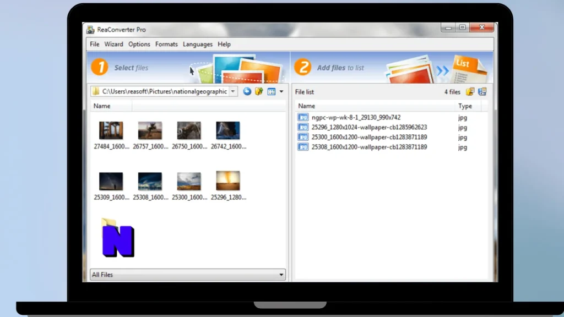564x317 pixels.
Task: Click jpg icon of 25308_1600x1200 row
Action: coord(303,147)
